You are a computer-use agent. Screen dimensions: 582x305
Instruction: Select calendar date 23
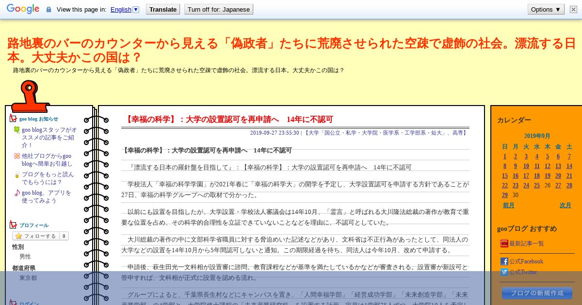[516, 185]
